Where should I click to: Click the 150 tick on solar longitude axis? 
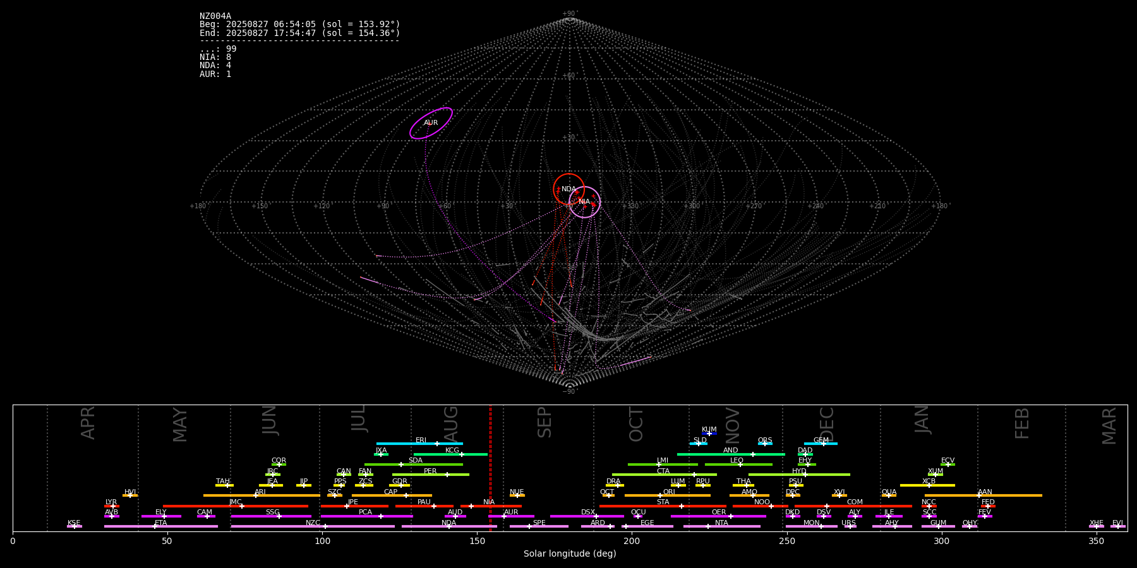477,541
